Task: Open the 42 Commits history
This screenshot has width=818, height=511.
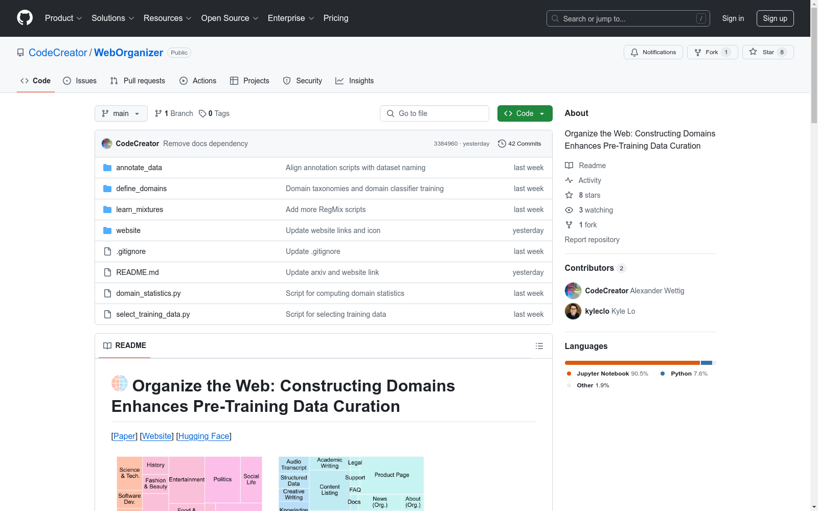Action: (519, 144)
